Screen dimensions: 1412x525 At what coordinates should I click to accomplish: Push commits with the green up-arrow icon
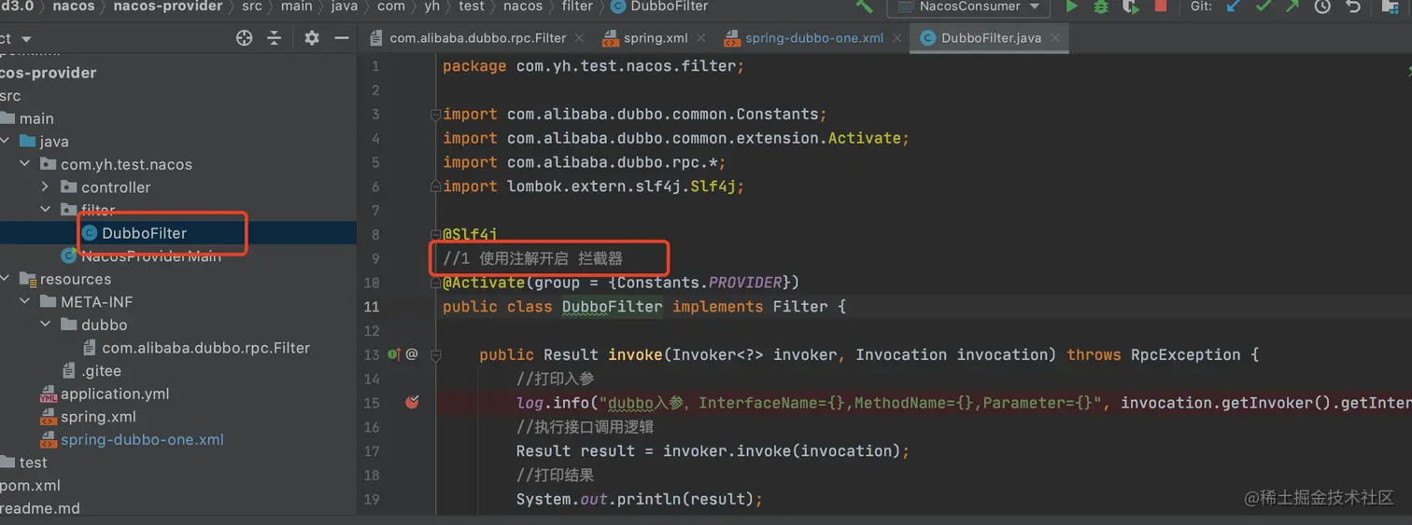click(x=1292, y=7)
